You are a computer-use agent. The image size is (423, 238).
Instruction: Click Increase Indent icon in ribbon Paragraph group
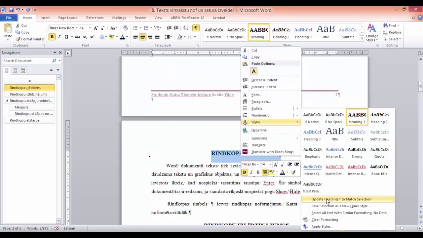(176, 28)
